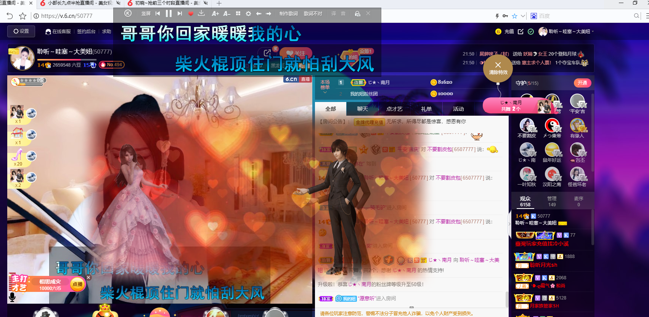Click the host avatar thumbnail
Screen dimensions: 649x317
tap(22, 58)
